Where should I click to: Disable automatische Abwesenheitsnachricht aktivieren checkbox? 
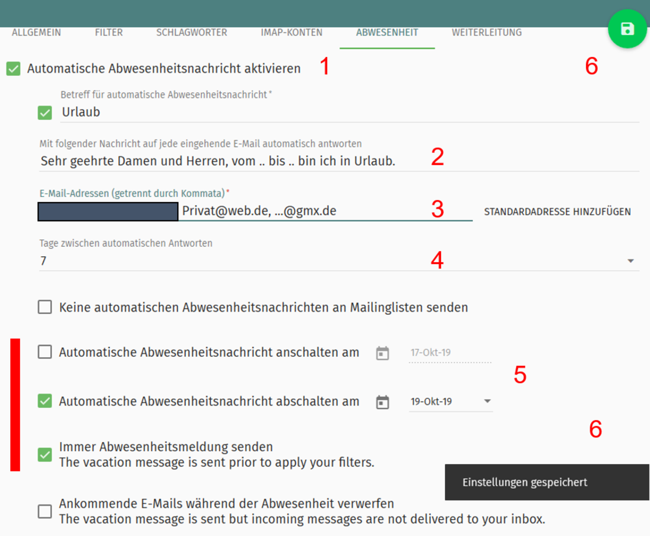coord(14,69)
